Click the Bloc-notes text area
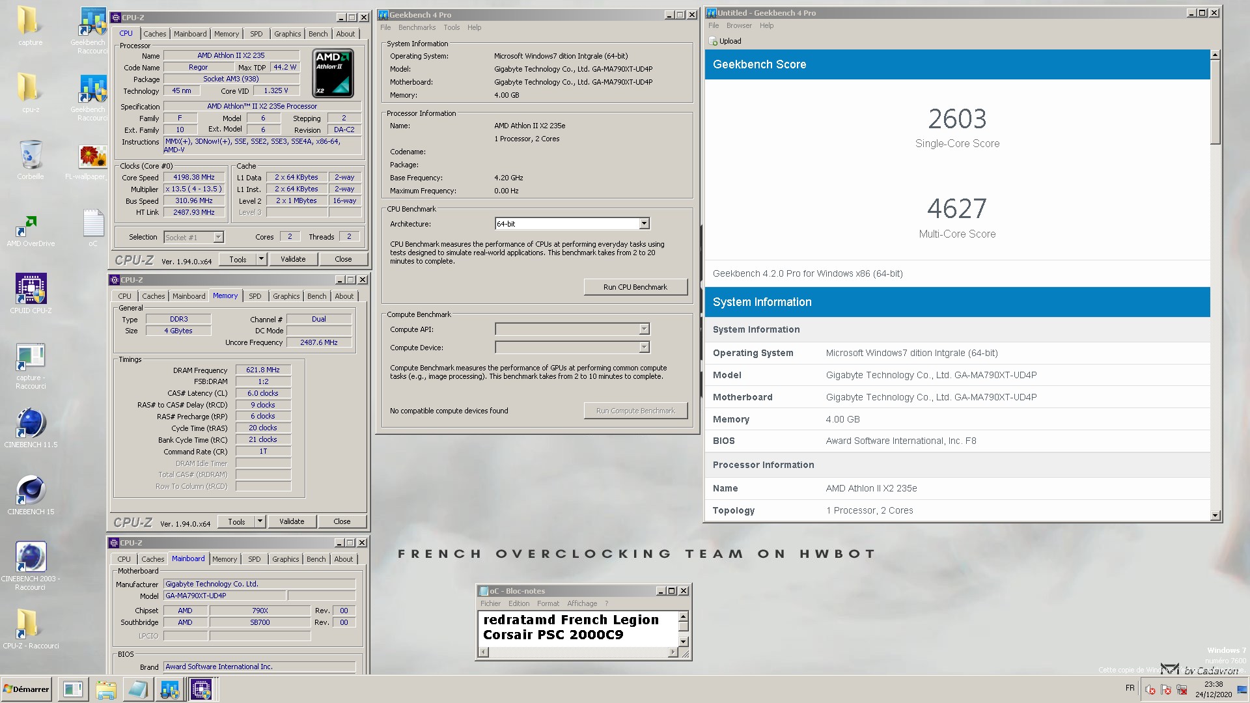1250x703 pixels. tap(578, 628)
